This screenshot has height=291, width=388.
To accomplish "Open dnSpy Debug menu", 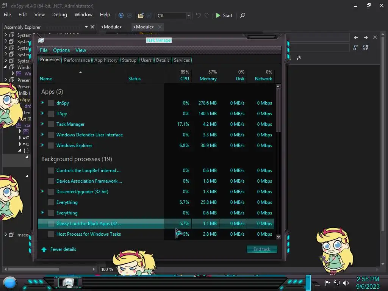I will [59, 15].
